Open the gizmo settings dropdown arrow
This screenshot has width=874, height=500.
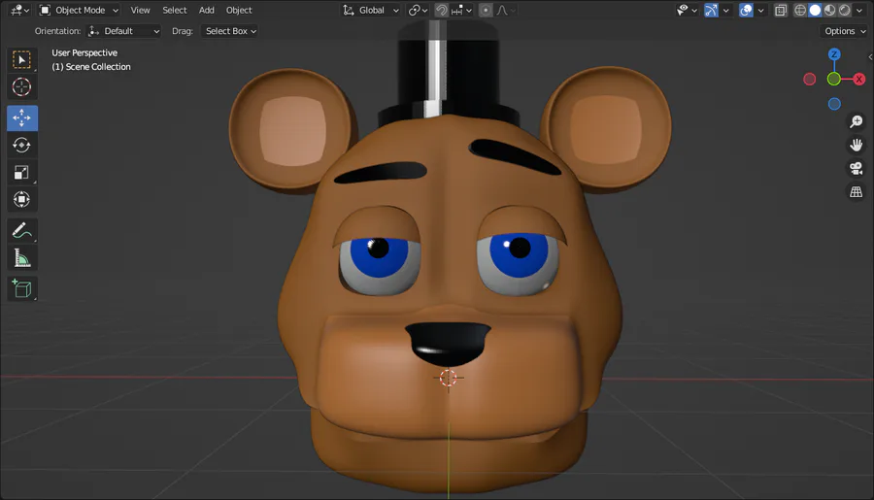pyautogui.click(x=725, y=10)
